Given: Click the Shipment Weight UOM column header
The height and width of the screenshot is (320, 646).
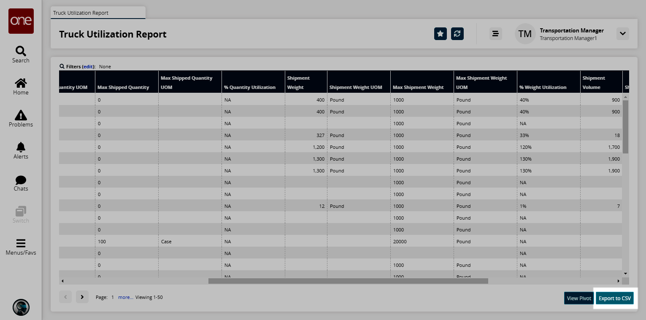Looking at the screenshot, I should [x=359, y=82].
